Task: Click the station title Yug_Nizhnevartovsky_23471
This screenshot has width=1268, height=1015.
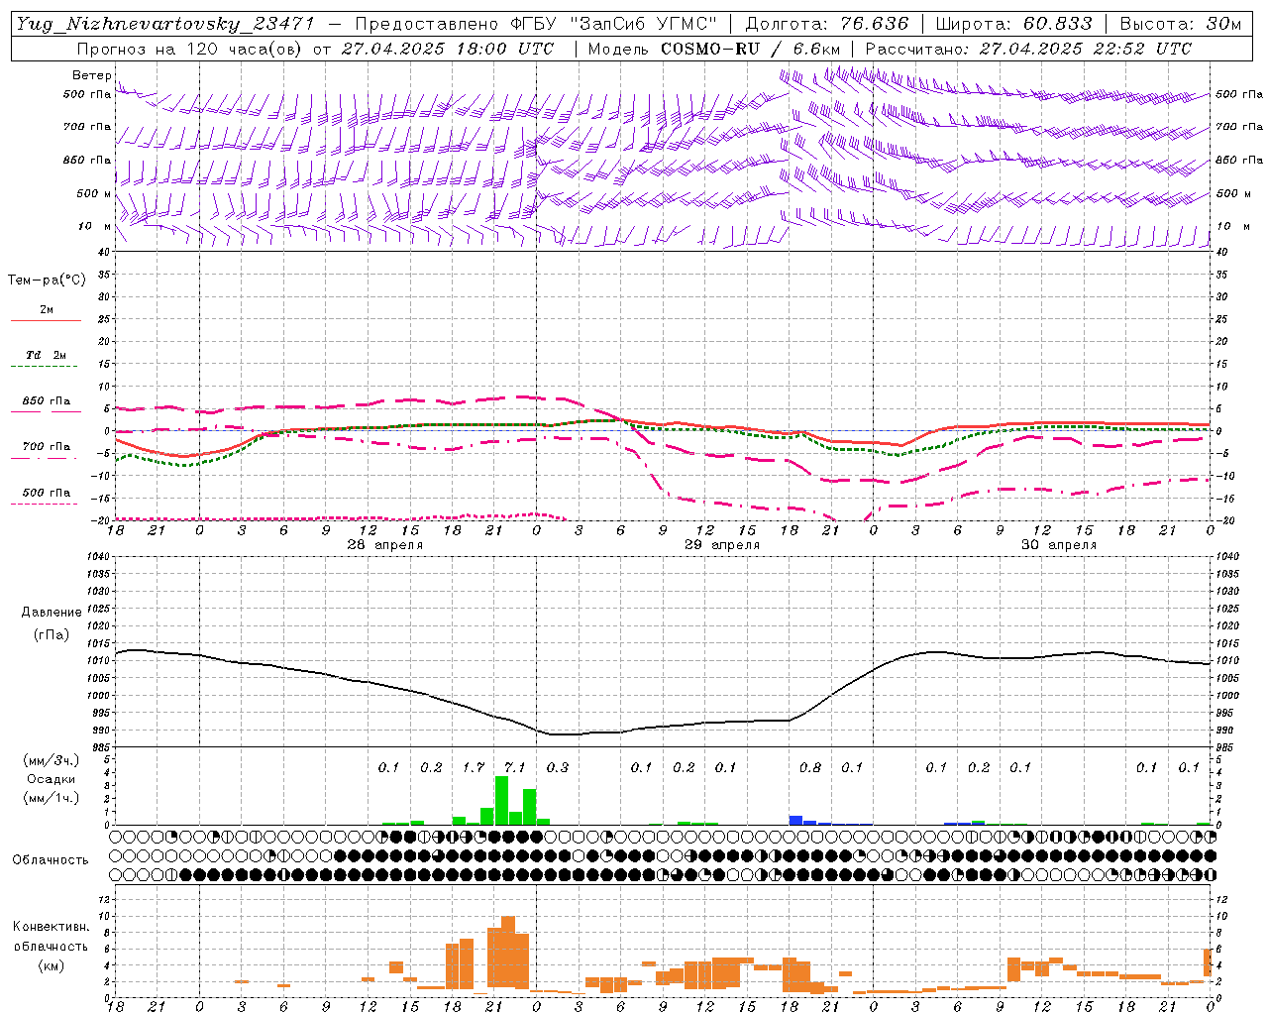Action: click(x=164, y=24)
